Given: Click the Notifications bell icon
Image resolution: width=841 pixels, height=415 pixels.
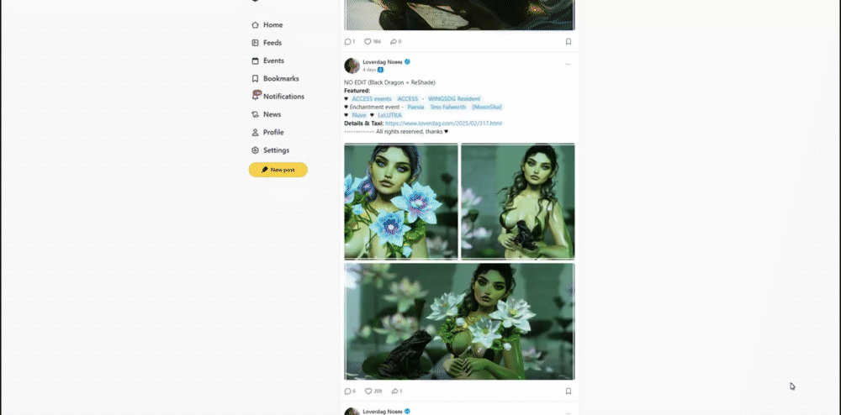Looking at the screenshot, I should [x=256, y=96].
